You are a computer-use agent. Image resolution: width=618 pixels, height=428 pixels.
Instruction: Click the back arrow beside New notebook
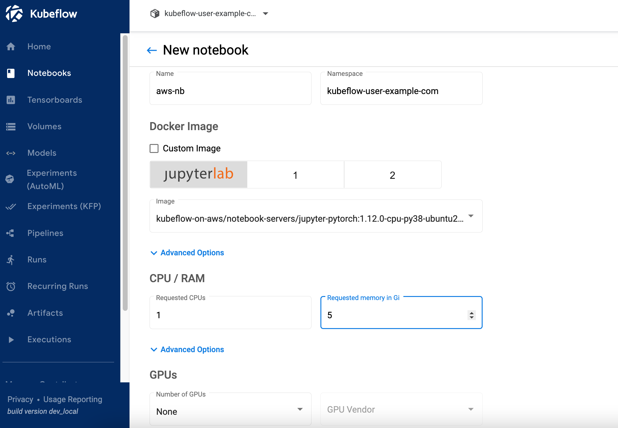point(152,50)
